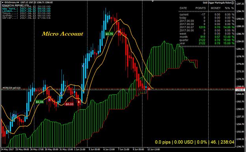This screenshot has width=246, height=152.
Task: Click the FINANCIAL REPORT YTD heading
Action: [x=15, y=5]
